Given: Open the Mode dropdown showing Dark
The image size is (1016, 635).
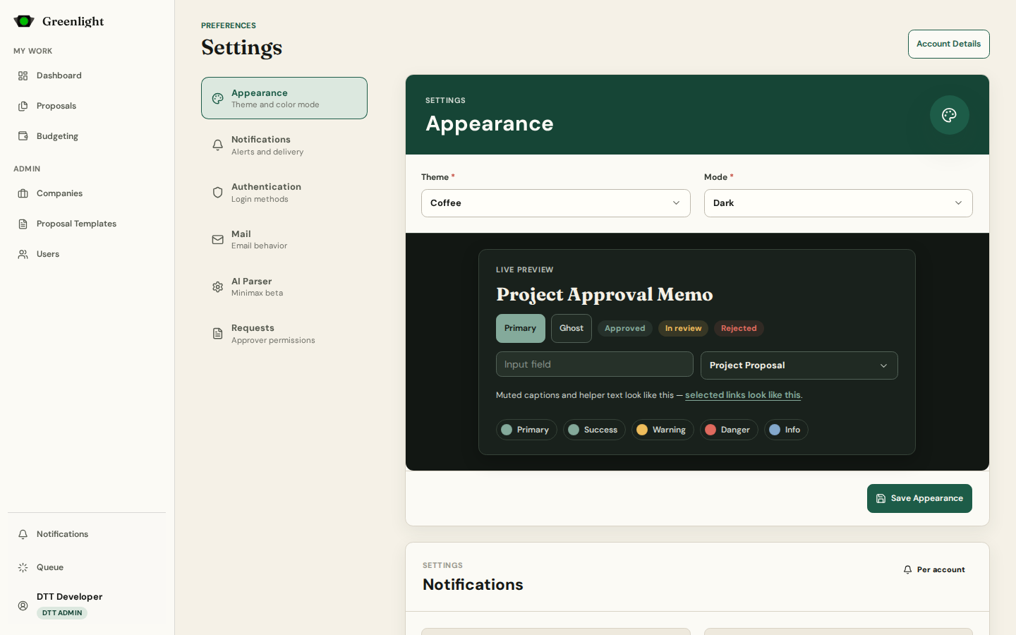Looking at the screenshot, I should [838, 203].
